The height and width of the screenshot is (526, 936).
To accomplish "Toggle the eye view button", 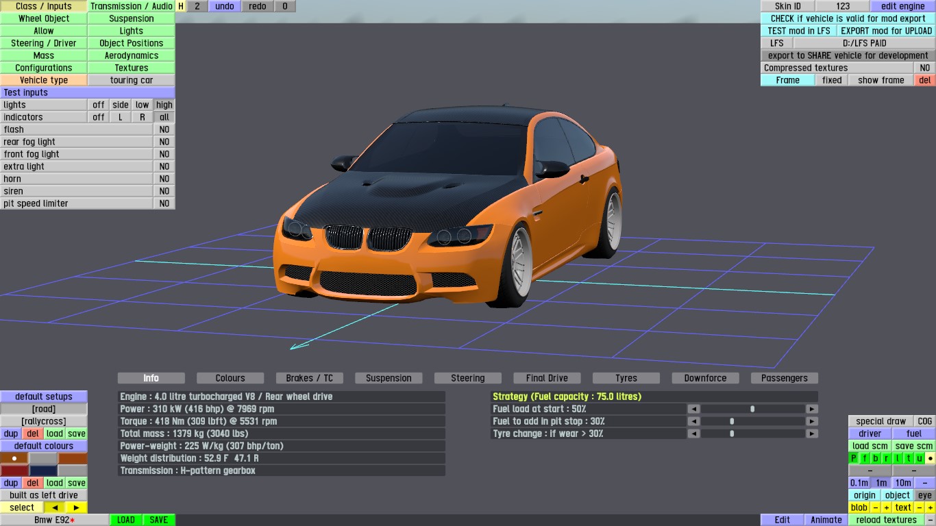I will coord(925,495).
